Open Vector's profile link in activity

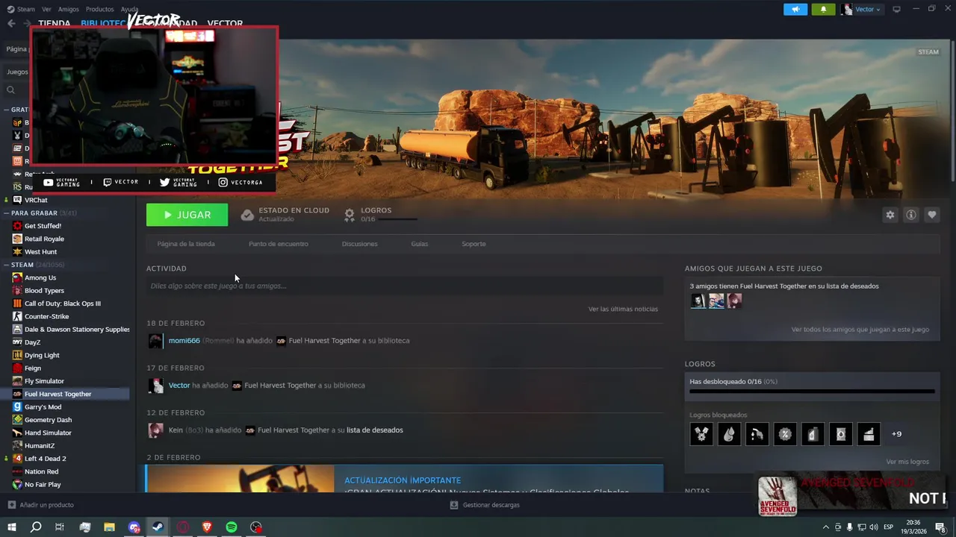(179, 386)
